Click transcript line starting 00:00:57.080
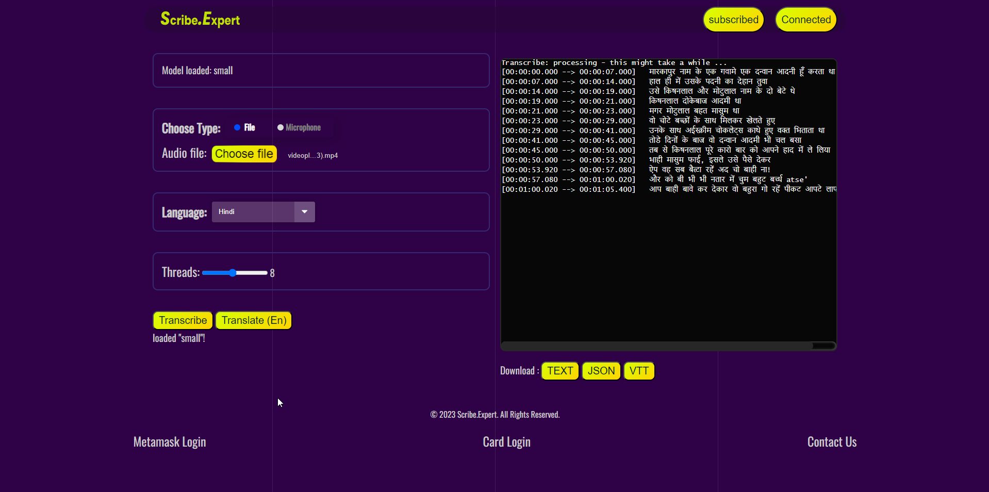 tap(655, 179)
